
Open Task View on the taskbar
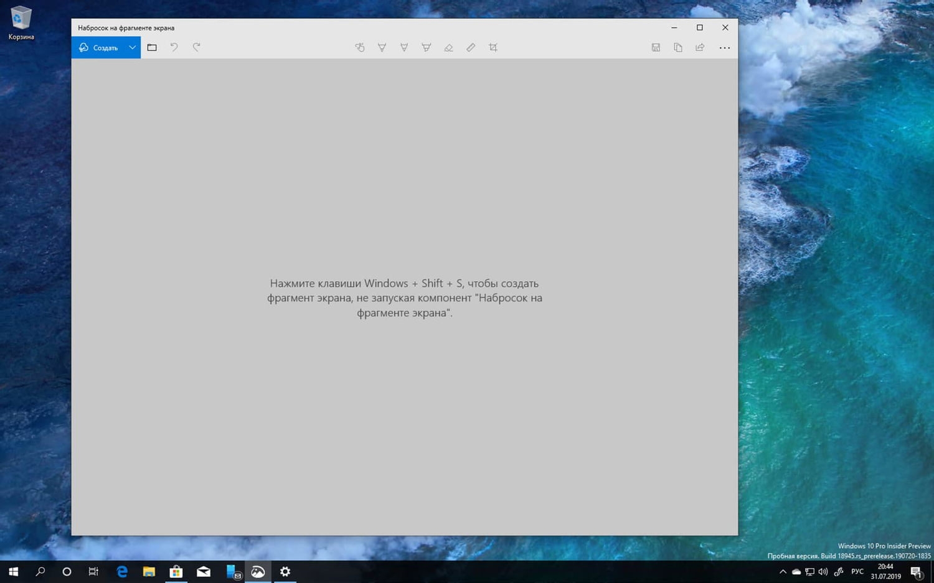point(93,572)
